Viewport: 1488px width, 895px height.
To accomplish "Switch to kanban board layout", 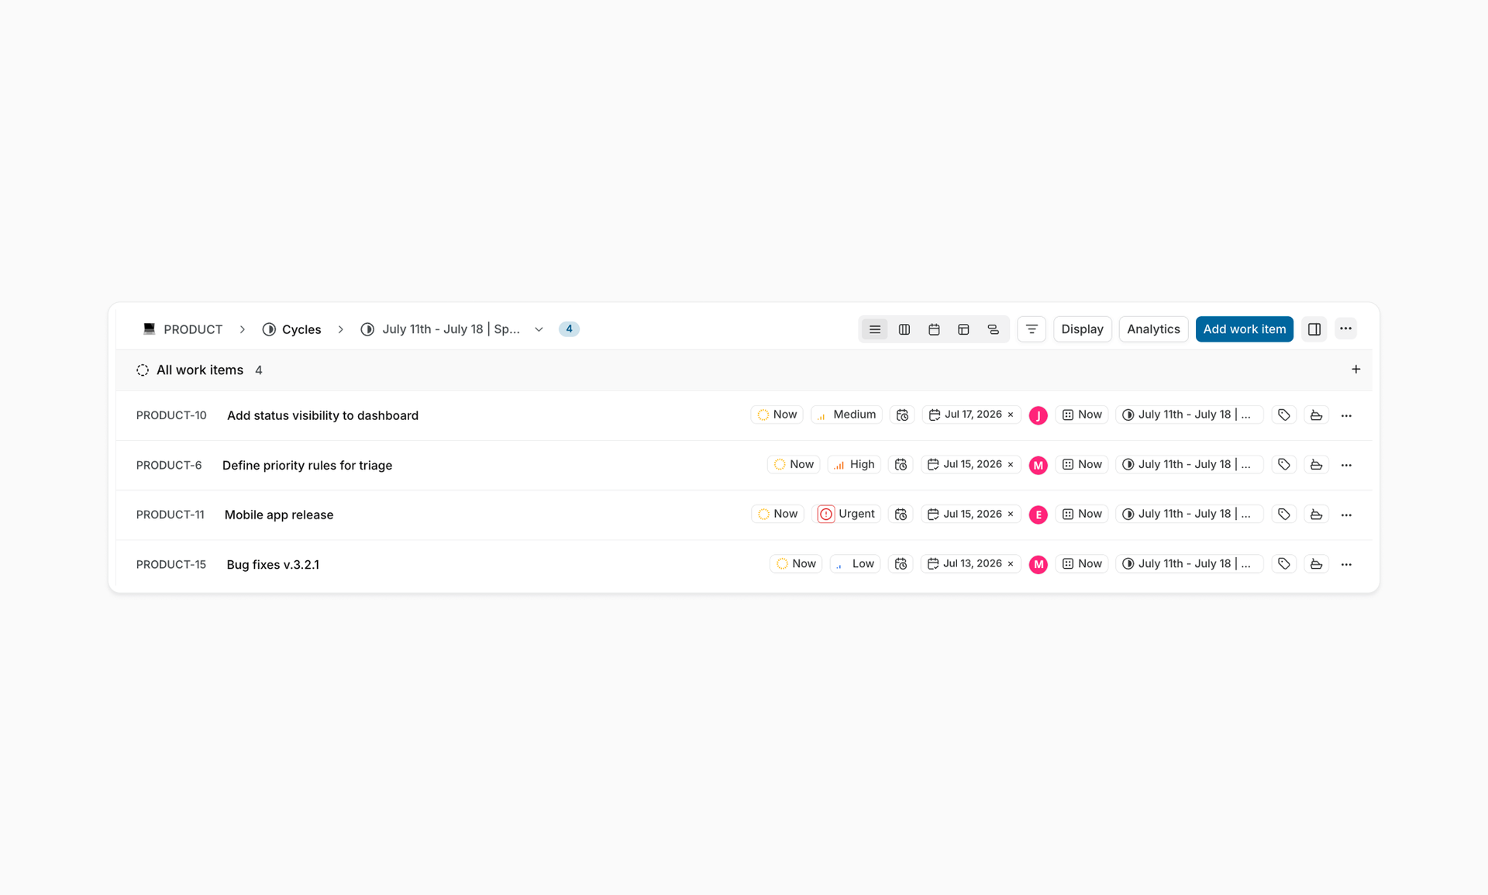I will (904, 329).
